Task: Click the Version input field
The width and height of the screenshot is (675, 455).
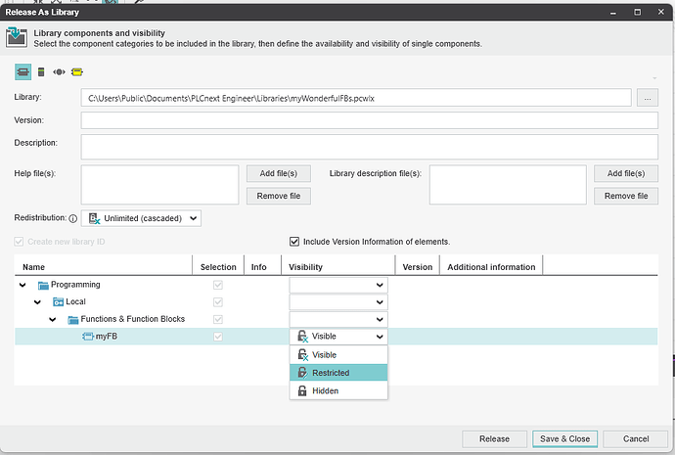Action: (370, 120)
